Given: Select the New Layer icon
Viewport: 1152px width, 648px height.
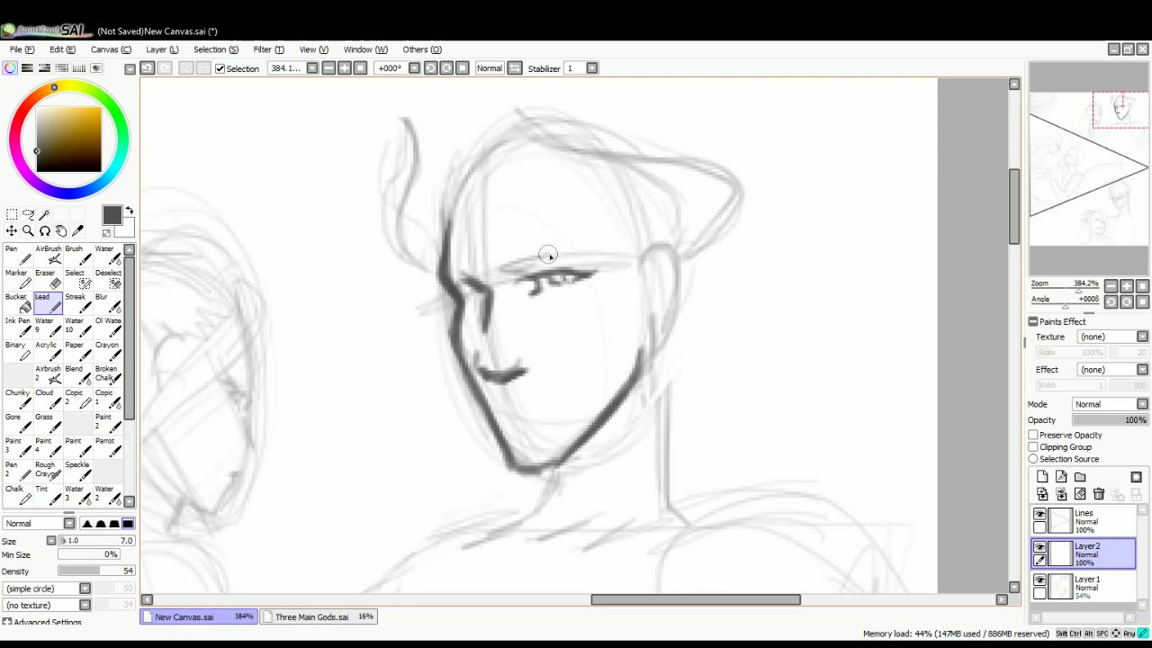Looking at the screenshot, I should (1041, 476).
